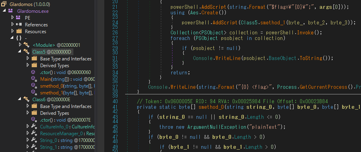Collapse the '{} -' namespace node
Screen dimensions: 361x152
click(x=12, y=38)
